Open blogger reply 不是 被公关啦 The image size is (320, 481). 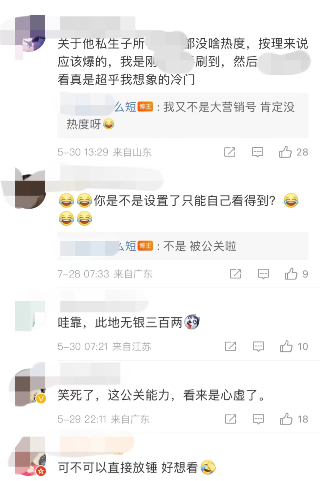click(183, 246)
